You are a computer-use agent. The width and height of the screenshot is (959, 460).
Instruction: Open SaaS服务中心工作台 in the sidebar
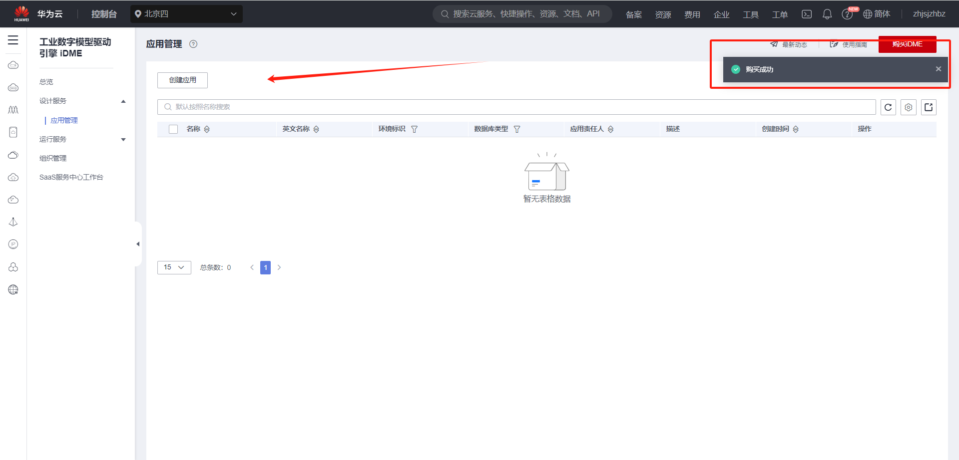71,177
